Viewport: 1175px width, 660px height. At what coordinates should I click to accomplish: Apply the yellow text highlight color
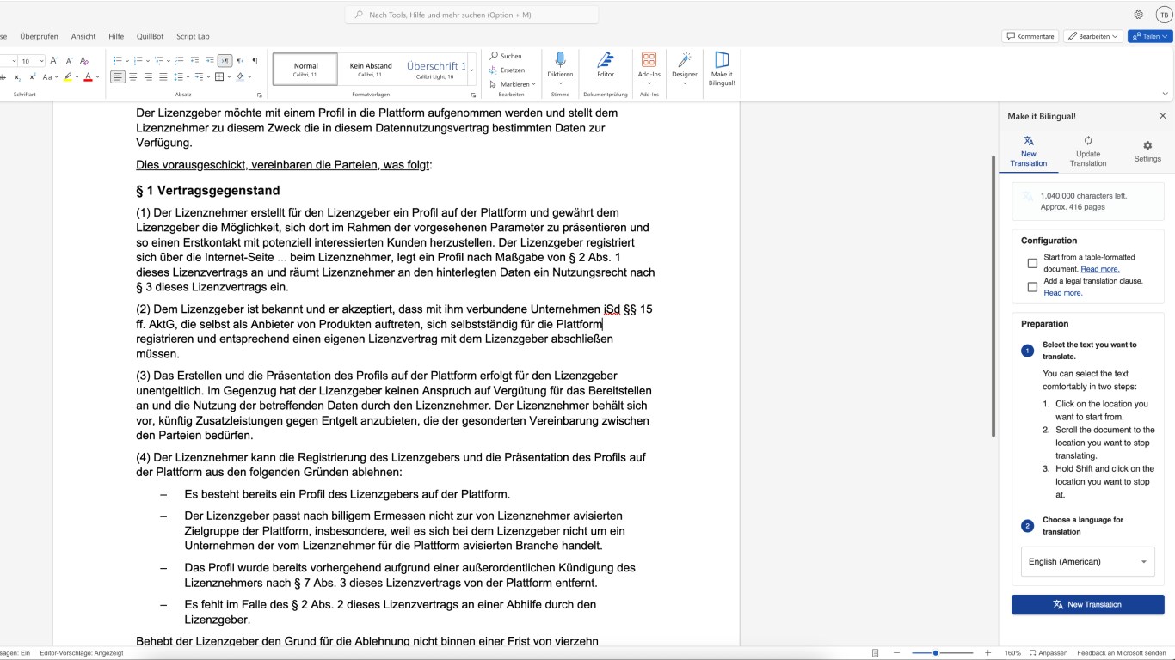click(67, 77)
